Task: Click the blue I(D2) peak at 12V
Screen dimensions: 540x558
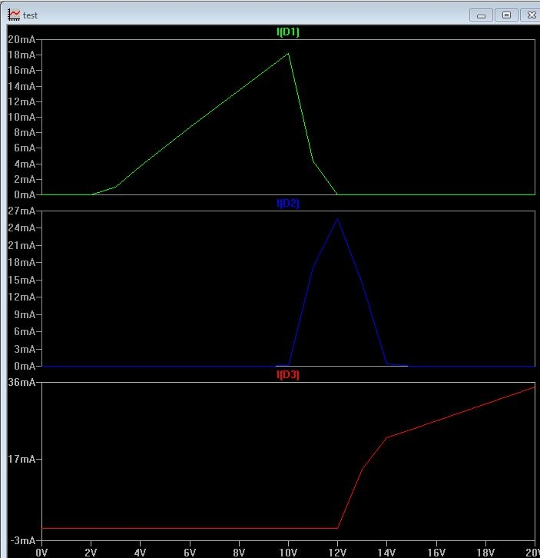Action: 337,218
